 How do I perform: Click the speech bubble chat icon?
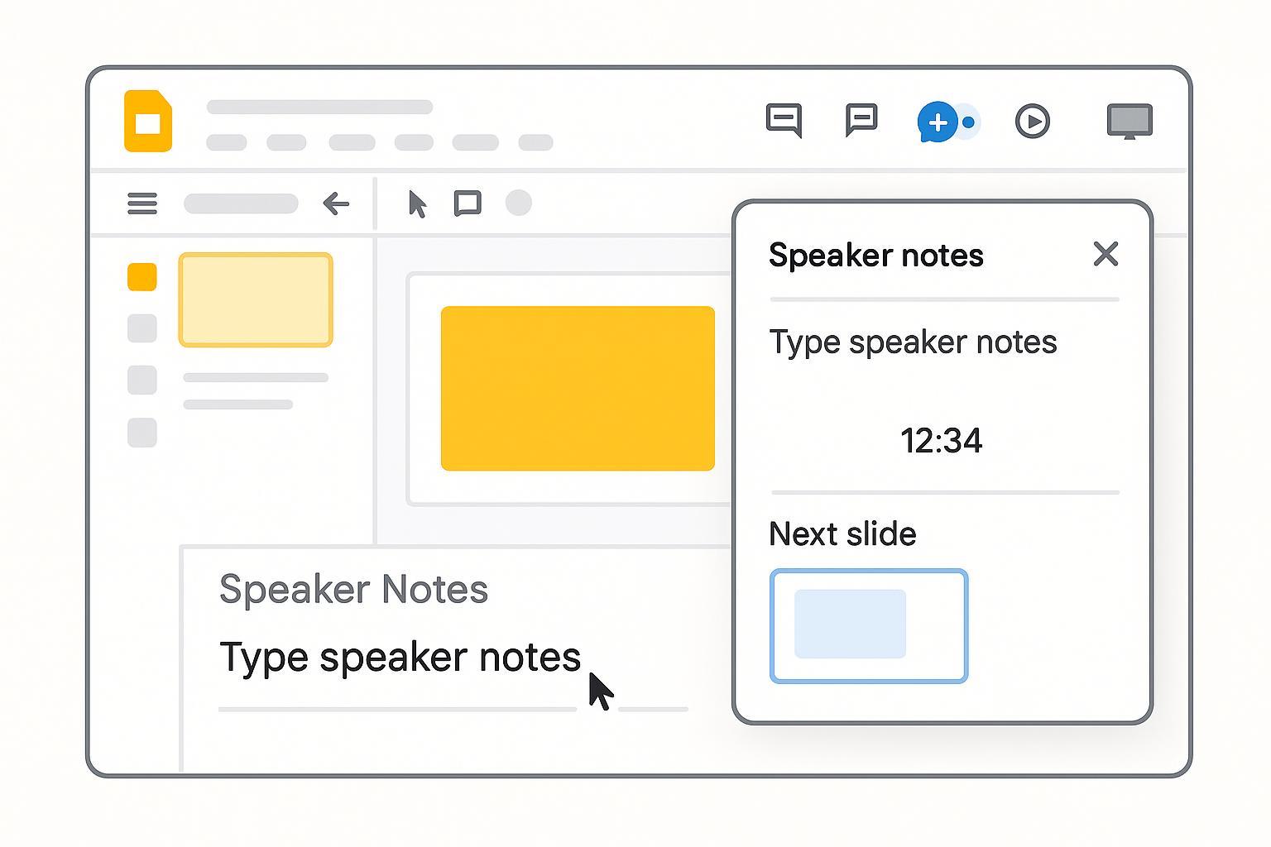point(861,120)
